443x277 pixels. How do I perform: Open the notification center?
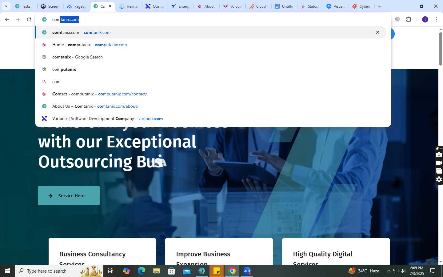click(433, 271)
